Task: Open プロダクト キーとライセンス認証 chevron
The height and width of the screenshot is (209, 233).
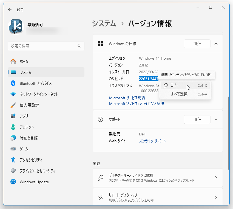Action: (x=216, y=178)
